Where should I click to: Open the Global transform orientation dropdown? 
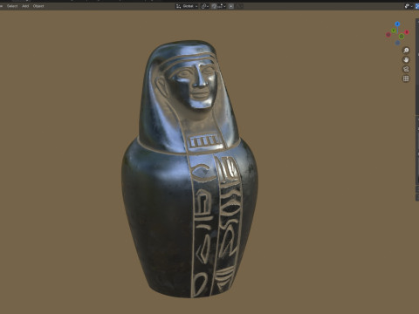click(x=187, y=6)
